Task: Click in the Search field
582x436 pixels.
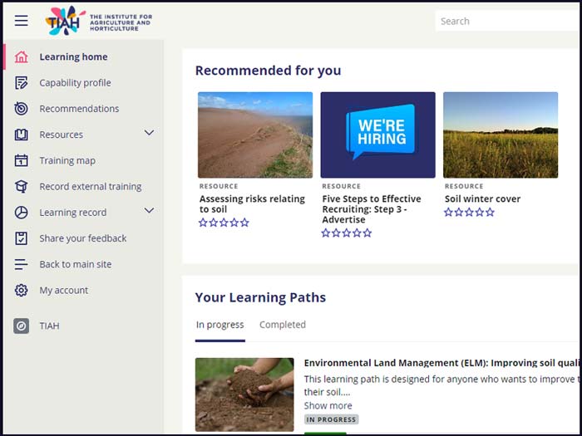Action: [x=507, y=21]
